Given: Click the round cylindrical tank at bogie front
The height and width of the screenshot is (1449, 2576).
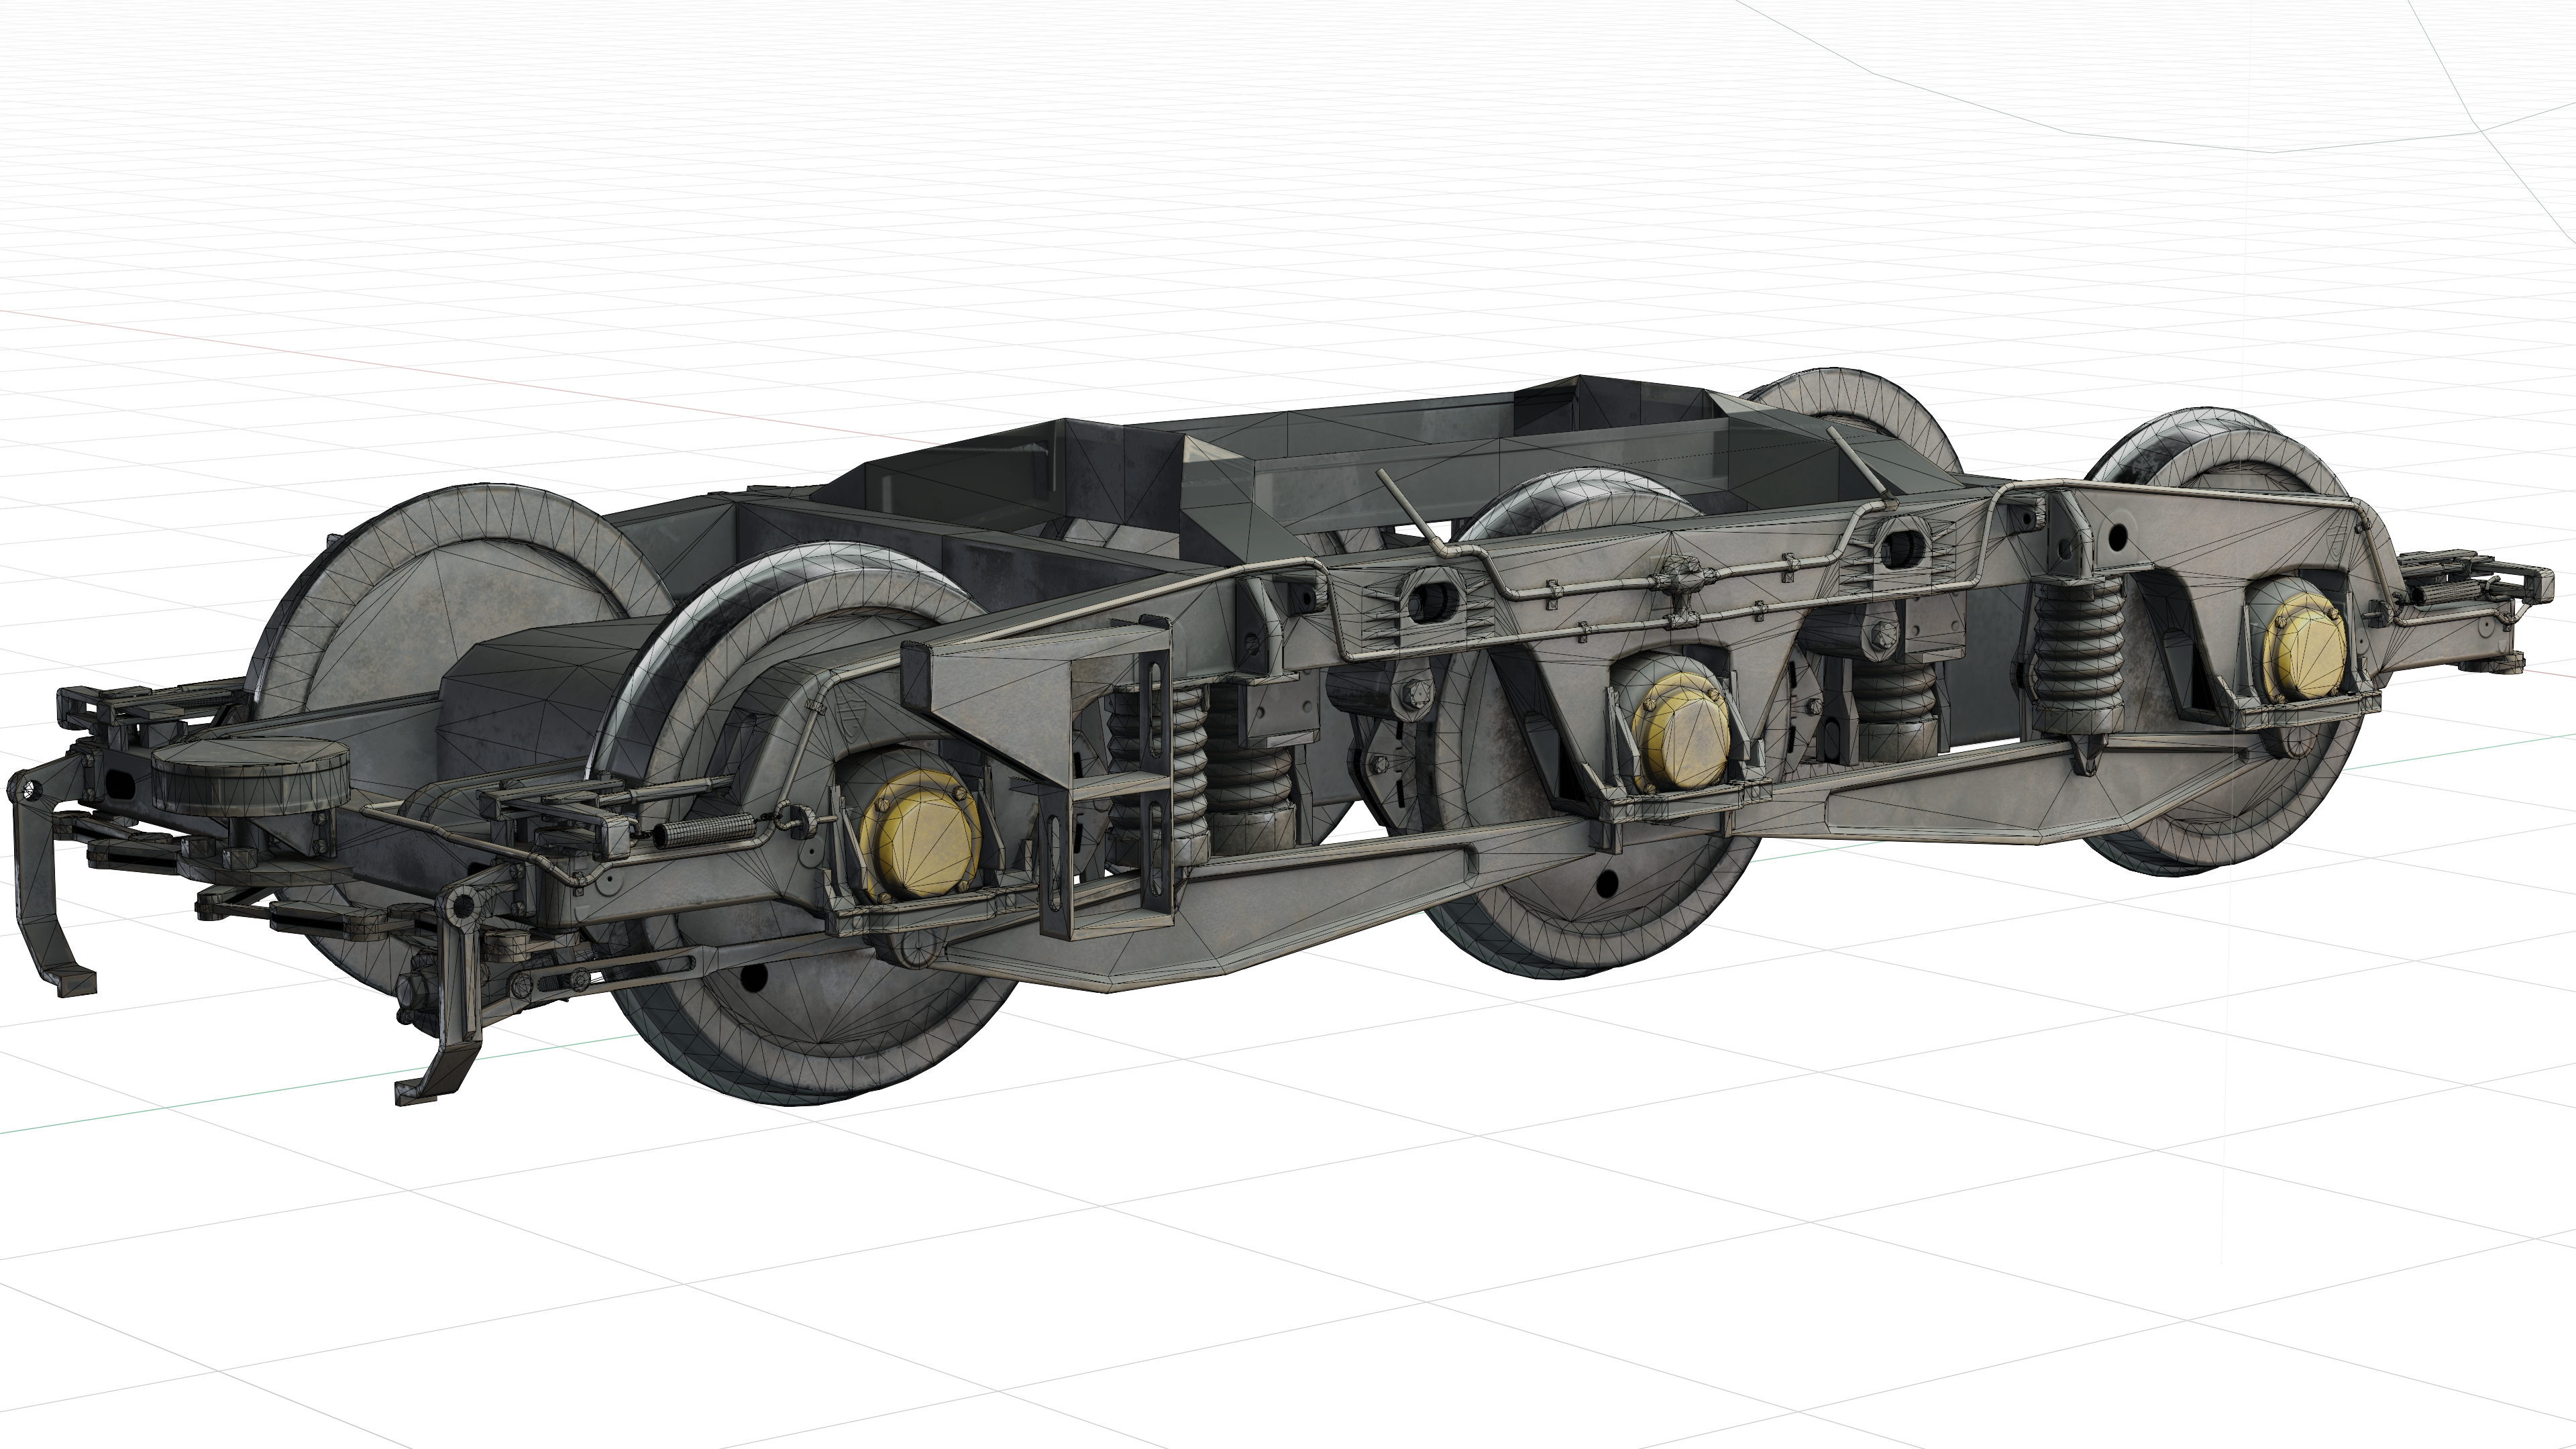Looking at the screenshot, I should [x=250, y=777].
